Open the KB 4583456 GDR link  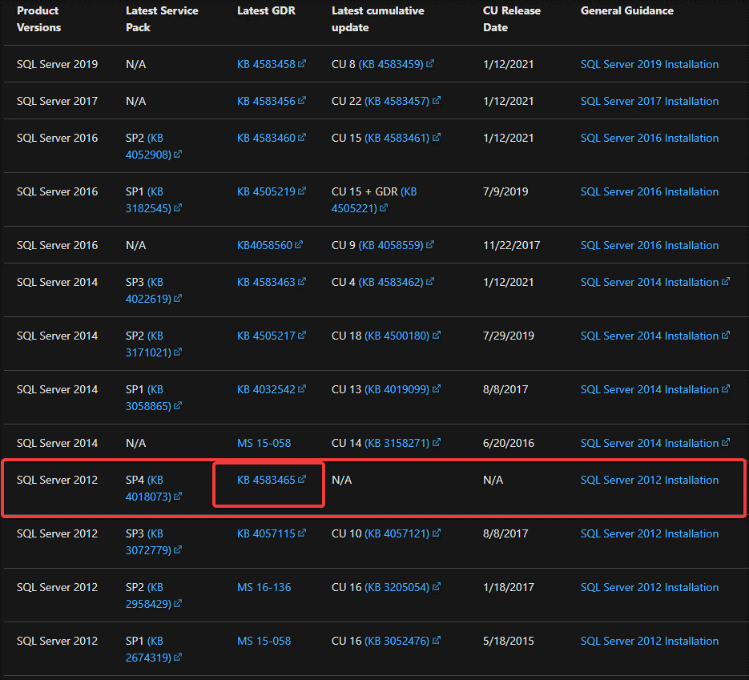(x=267, y=101)
